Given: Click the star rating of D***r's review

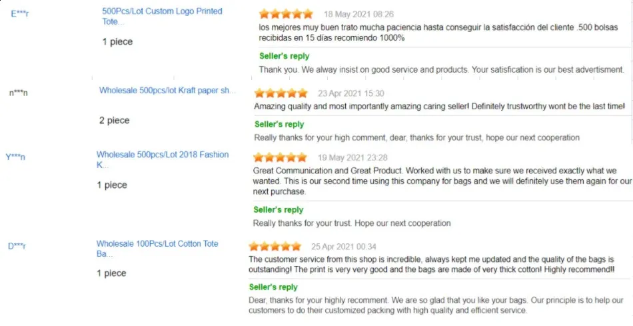Looking at the screenshot, I should tap(275, 247).
